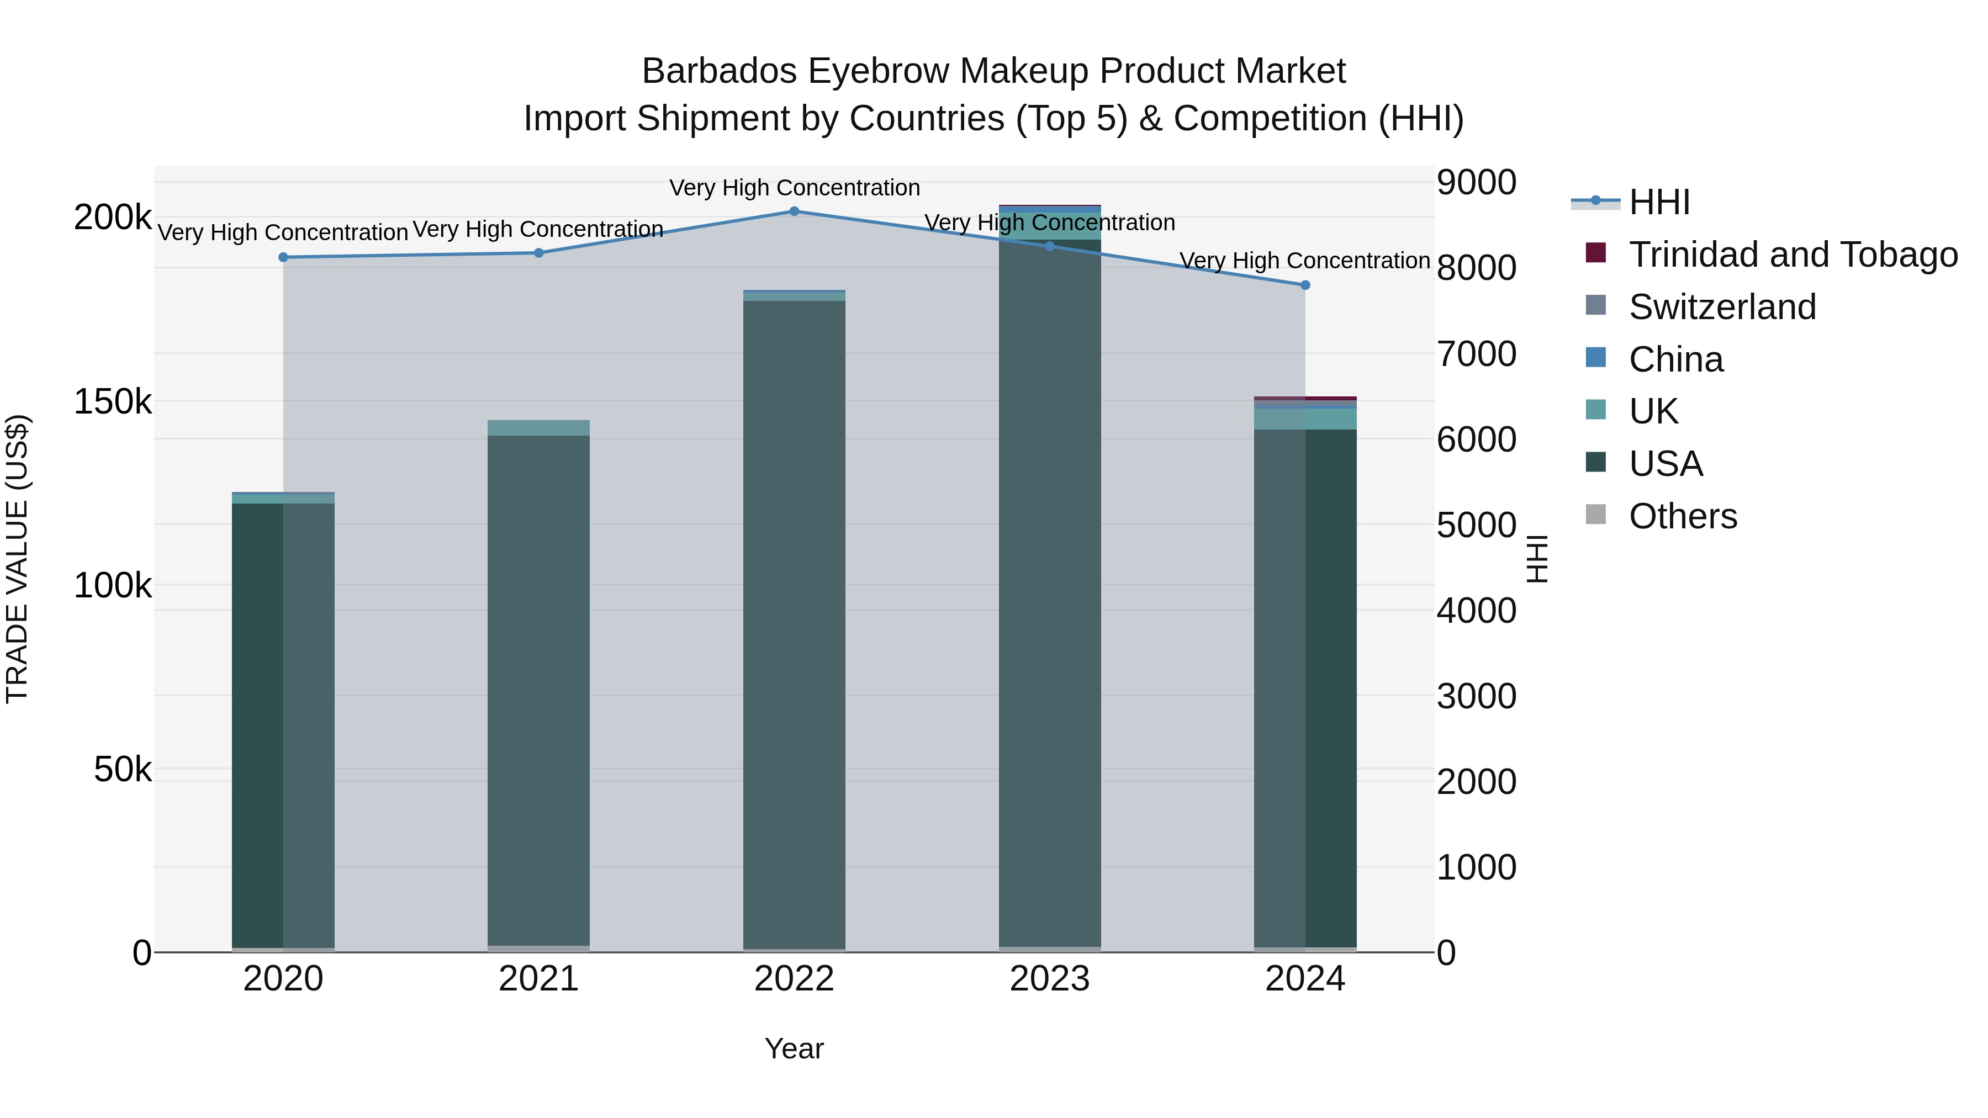
Task: Click the 2023 UK bar segment
Action: tap(1050, 226)
